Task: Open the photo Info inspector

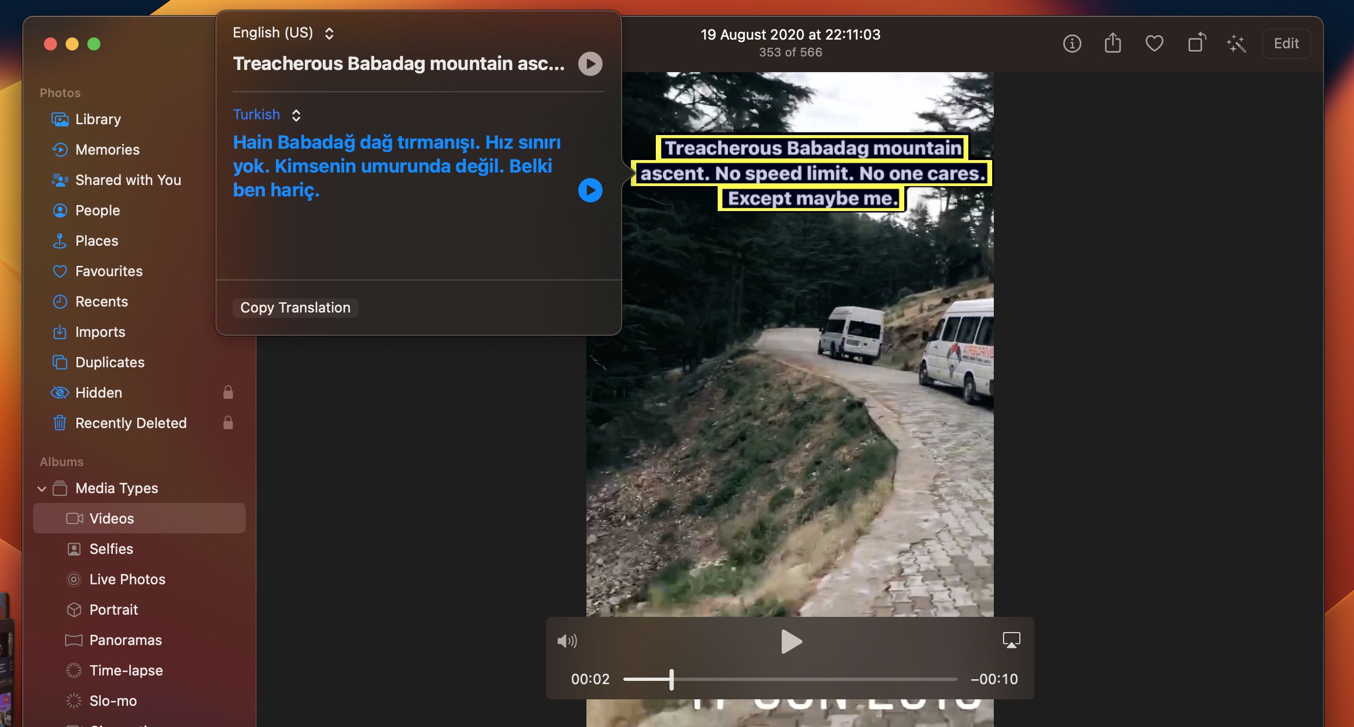Action: pyautogui.click(x=1072, y=43)
